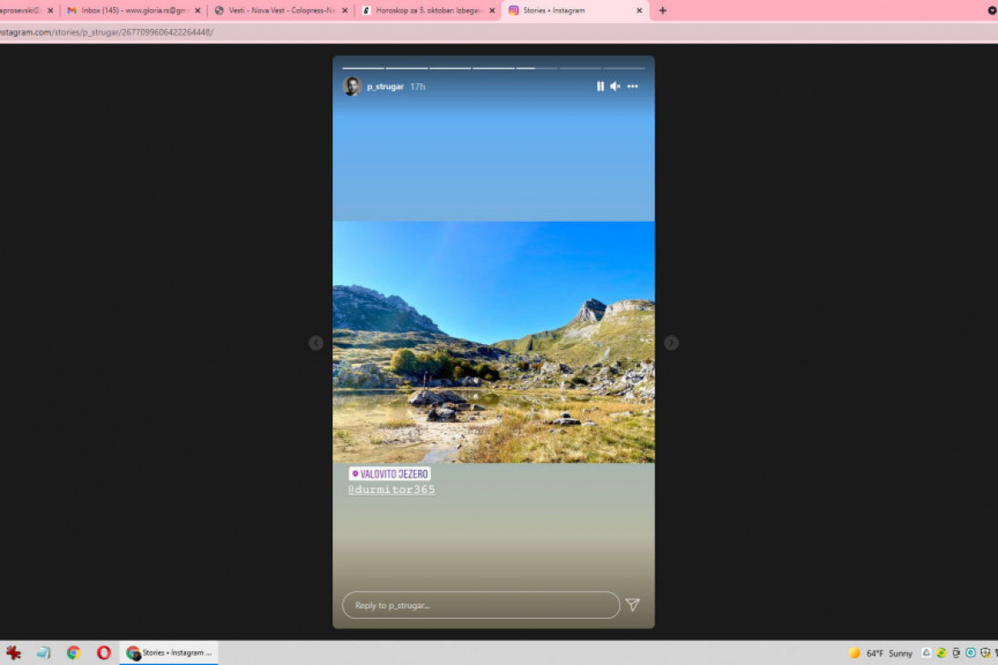Send reply with paper plane icon
Viewport: 998px width, 665px height.
point(632,605)
